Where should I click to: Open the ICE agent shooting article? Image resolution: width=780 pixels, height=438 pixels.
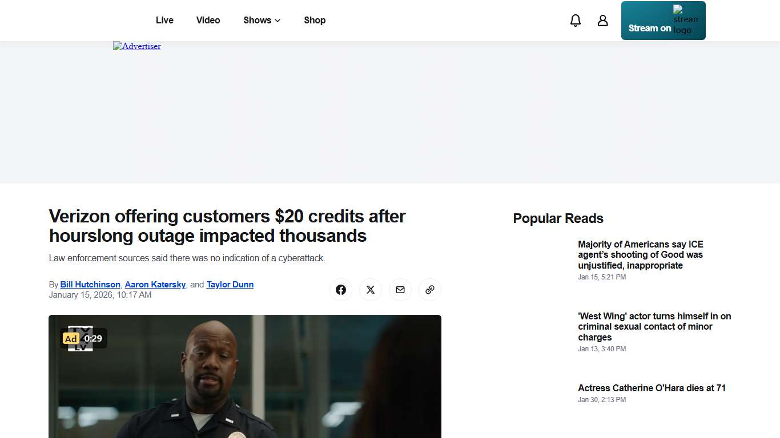tap(641, 254)
